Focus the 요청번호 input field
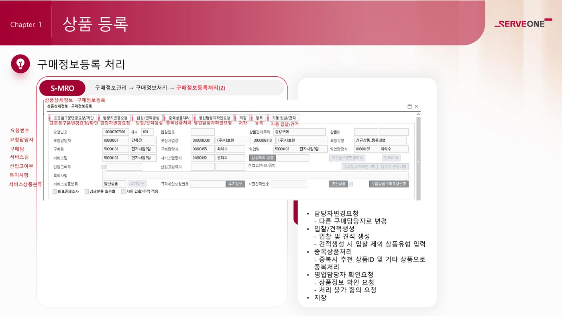Screen dimensions: 562x316 114,132
